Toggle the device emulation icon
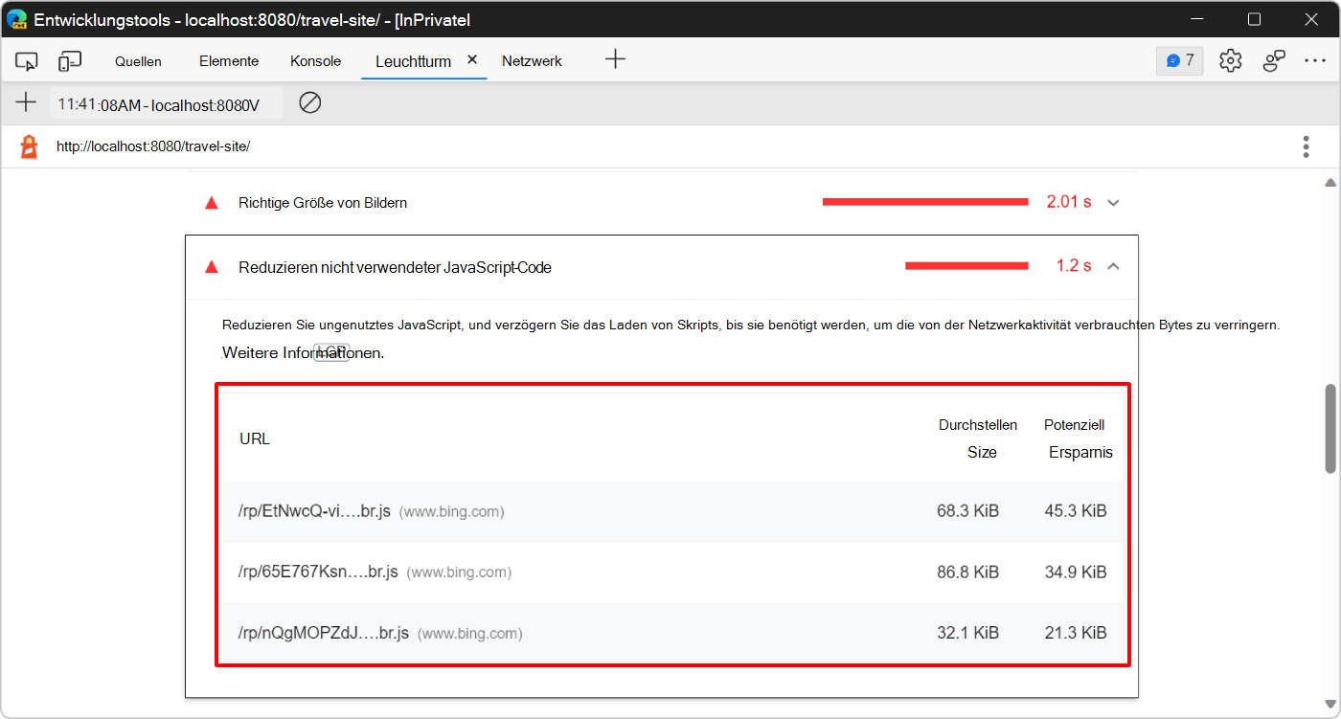Screen dimensions: 1341x719 tap(69, 61)
